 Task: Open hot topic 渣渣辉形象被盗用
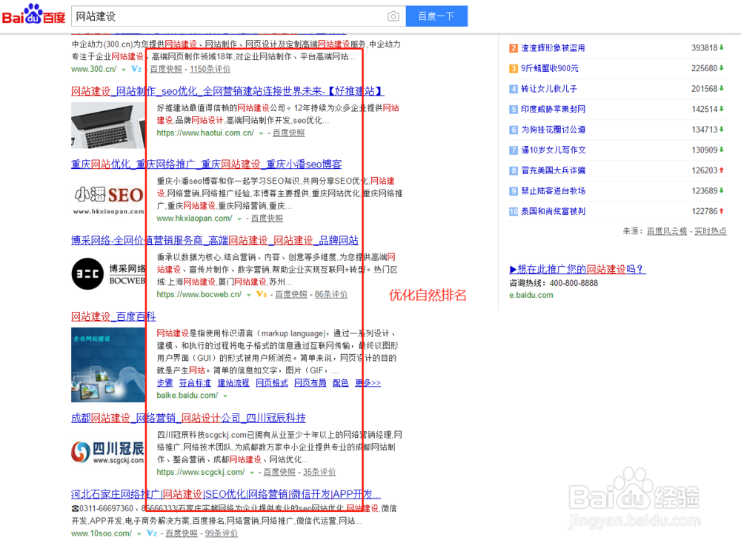[553, 47]
